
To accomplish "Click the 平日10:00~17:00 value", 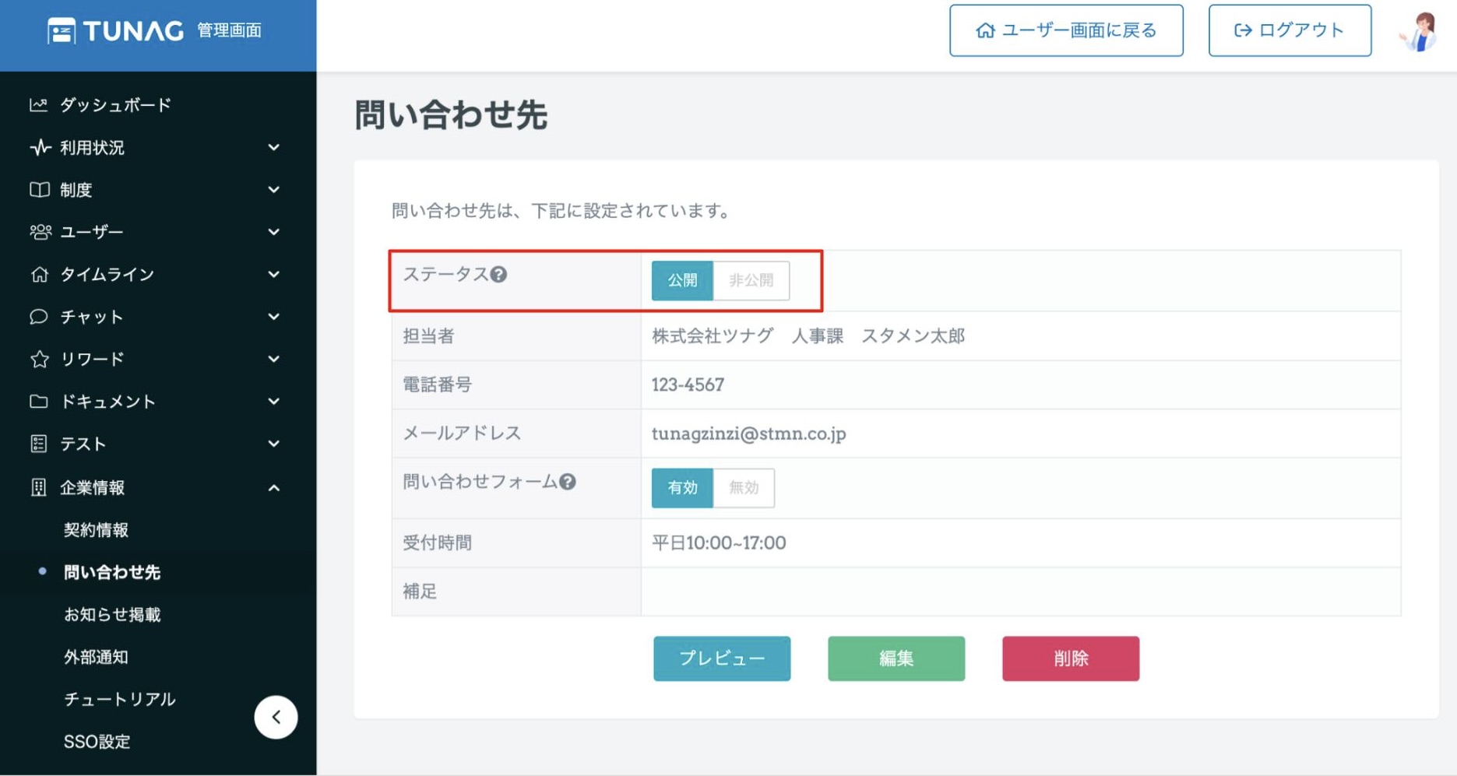I will coord(719,542).
